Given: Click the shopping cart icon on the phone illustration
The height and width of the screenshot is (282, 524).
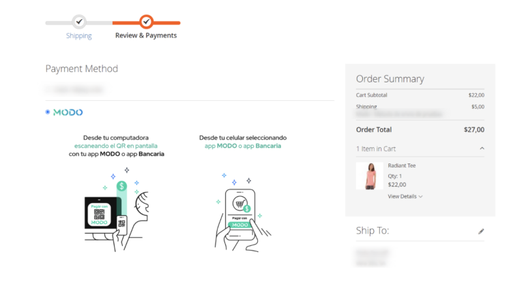Looking at the screenshot, I should click(x=239, y=202).
